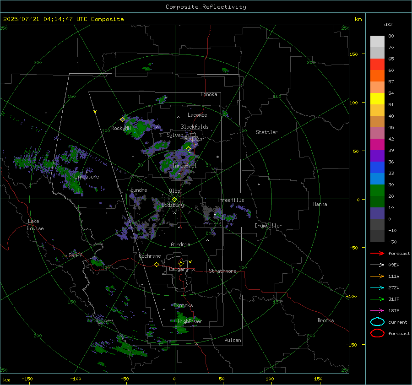Screen dimensions: 412x385
Task: Select the light grey 80-70 dBZ color swatch
Action: tap(377, 41)
